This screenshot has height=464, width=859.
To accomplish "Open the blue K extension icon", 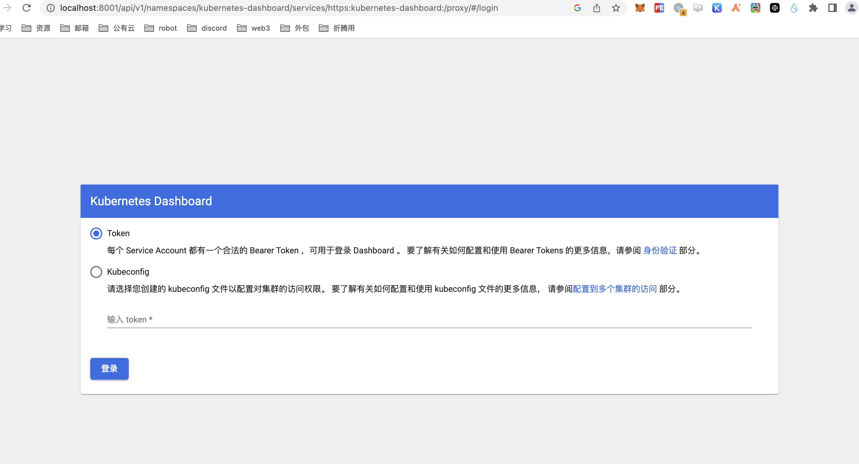I will coord(717,8).
